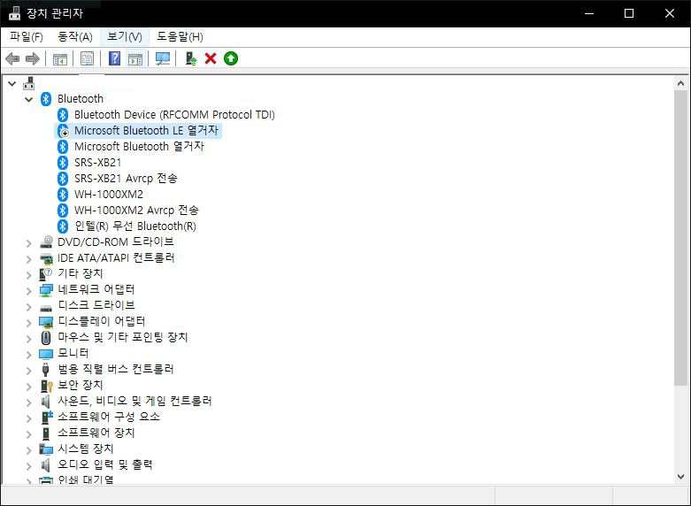Select the WH-1000XM2 device

point(109,194)
